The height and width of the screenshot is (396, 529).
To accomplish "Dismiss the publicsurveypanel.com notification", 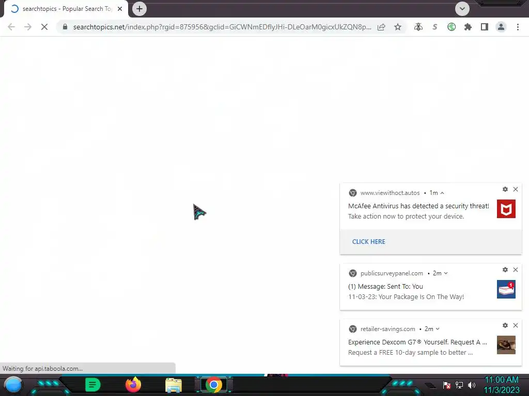I will click(x=516, y=270).
